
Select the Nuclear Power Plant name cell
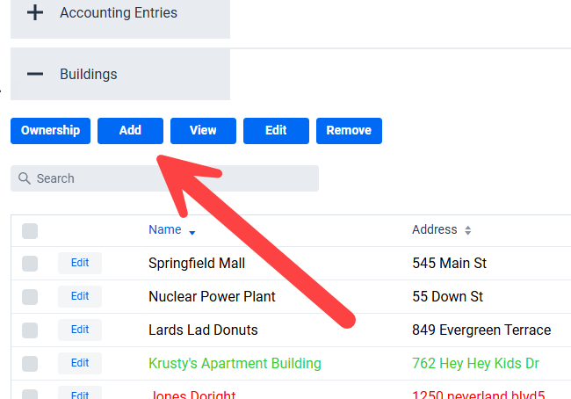(x=212, y=296)
